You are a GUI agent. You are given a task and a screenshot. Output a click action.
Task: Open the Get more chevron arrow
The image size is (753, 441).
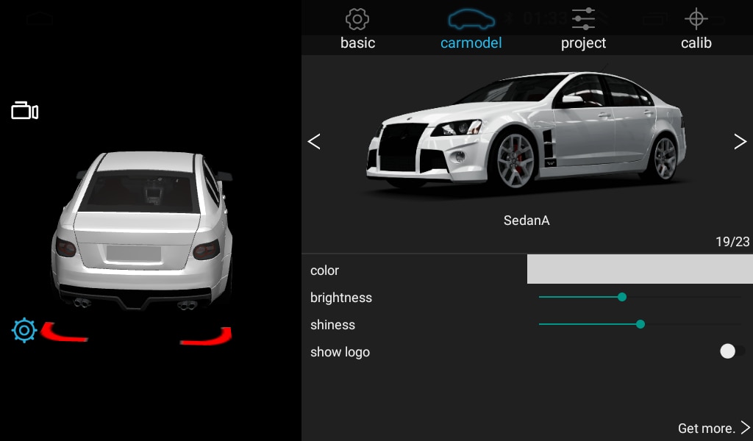(x=745, y=428)
